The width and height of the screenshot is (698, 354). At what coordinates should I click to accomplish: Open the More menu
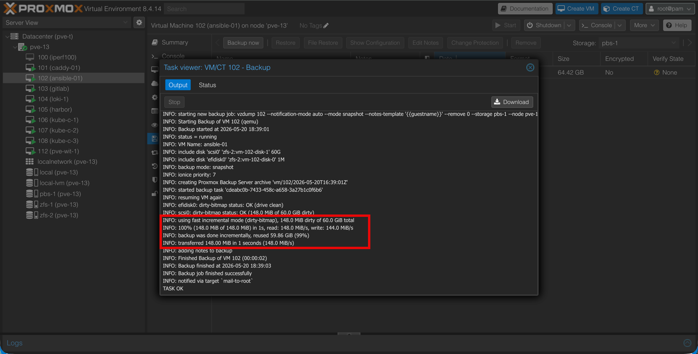[644, 25]
